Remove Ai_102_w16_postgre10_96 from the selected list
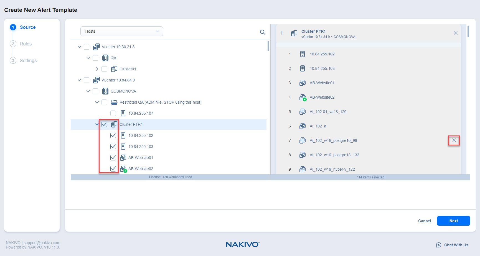This screenshot has height=256, width=480. pyautogui.click(x=454, y=140)
